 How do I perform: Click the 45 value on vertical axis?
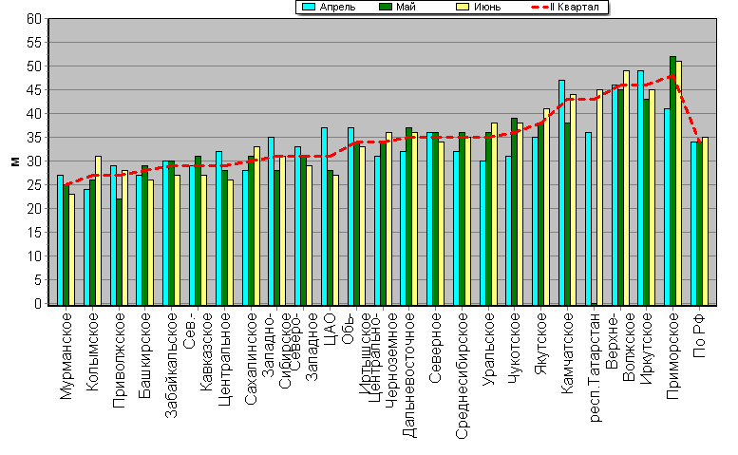34,90
